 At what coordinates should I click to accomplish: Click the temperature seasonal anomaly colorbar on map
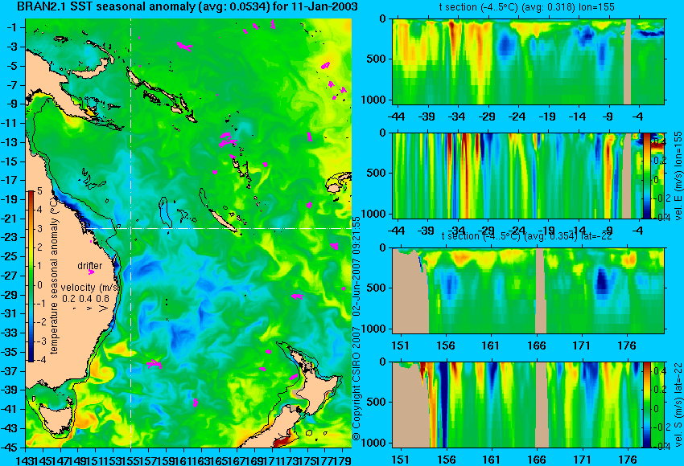click(x=31, y=276)
